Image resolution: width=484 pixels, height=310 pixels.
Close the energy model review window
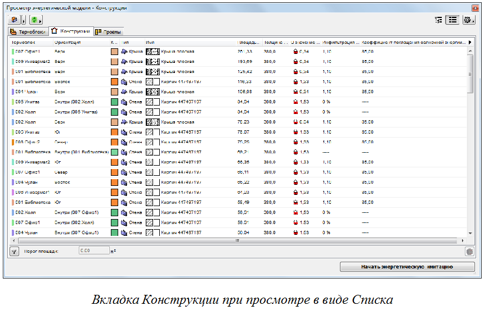(475, 8)
